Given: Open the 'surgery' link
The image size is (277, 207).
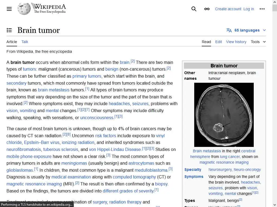Looking at the screenshot, I should [100, 202].
